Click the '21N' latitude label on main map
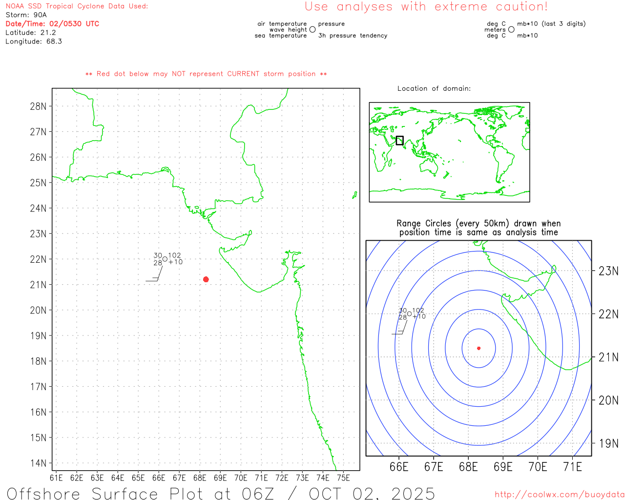 click(x=39, y=285)
